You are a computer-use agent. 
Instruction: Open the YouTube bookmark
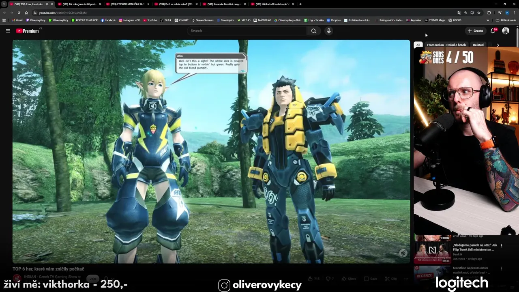150,20
